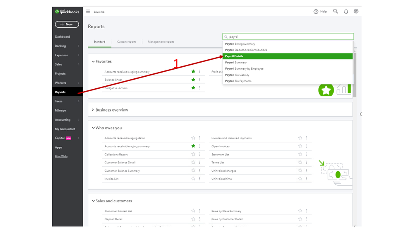Screen dimensions: 414x233
Task: Favorite Sales by Class Summary star
Action: pyautogui.click(x=300, y=211)
